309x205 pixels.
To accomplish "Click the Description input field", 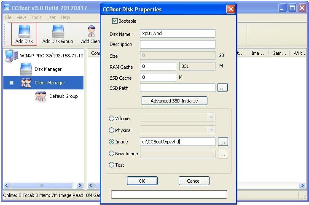I will [177, 44].
